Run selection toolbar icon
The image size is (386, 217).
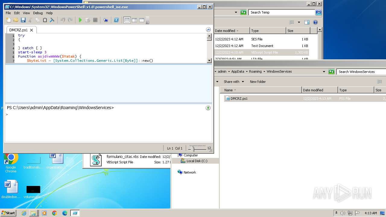[x=88, y=20]
